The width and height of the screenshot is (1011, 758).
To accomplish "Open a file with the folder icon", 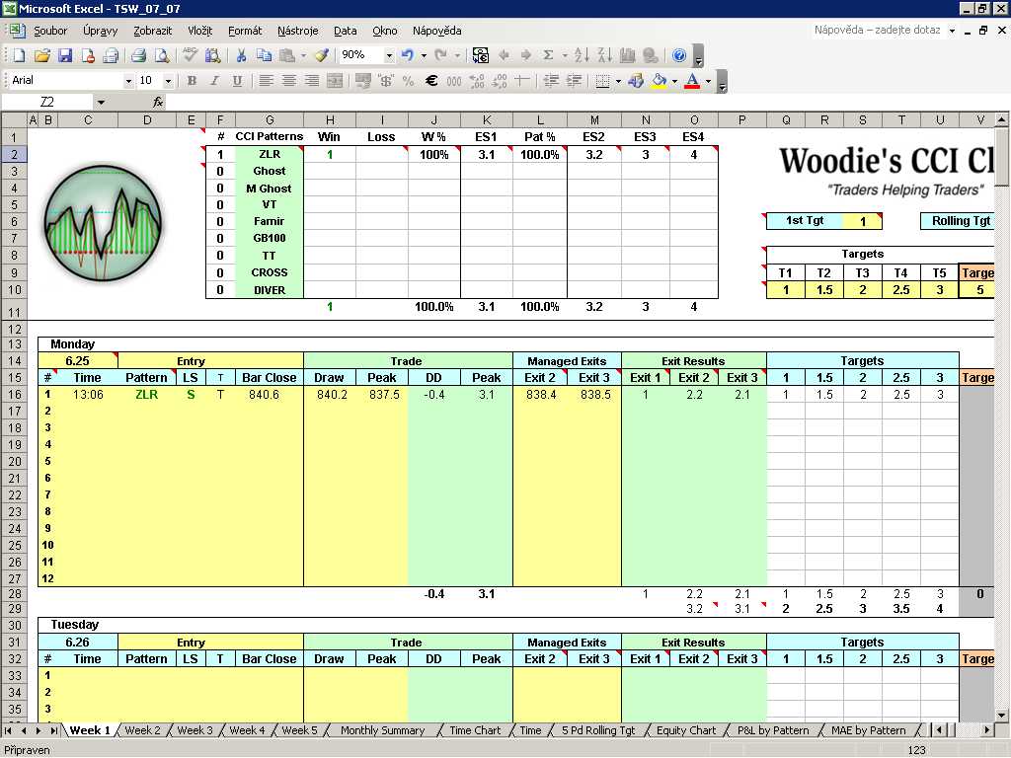I will coord(41,55).
